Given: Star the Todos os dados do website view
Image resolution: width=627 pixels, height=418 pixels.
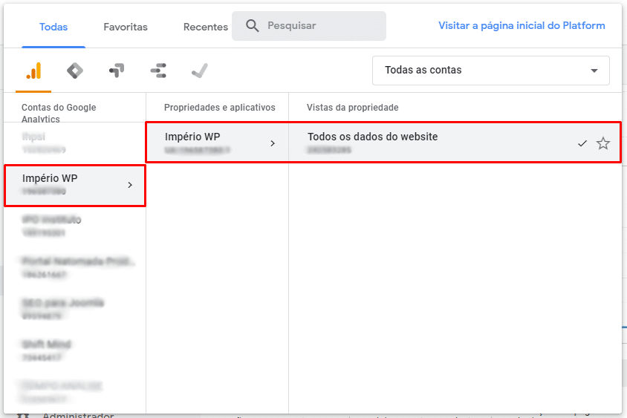Looking at the screenshot, I should click(603, 143).
